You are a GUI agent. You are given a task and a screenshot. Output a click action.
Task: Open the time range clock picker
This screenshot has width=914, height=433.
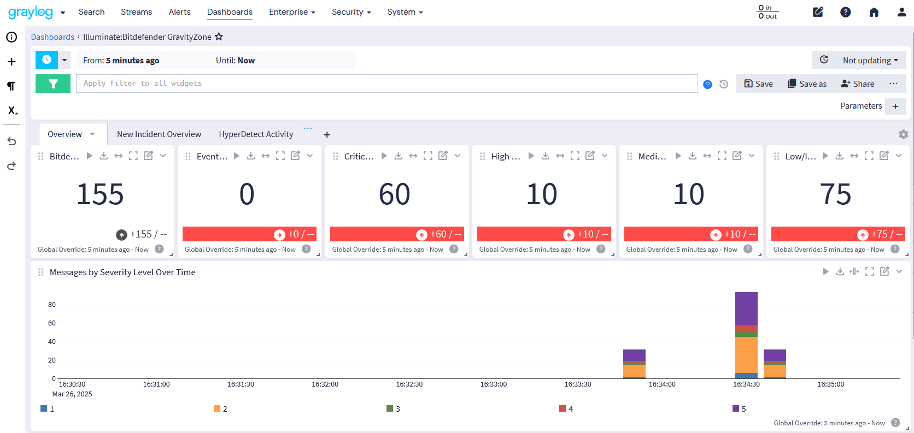coord(46,60)
